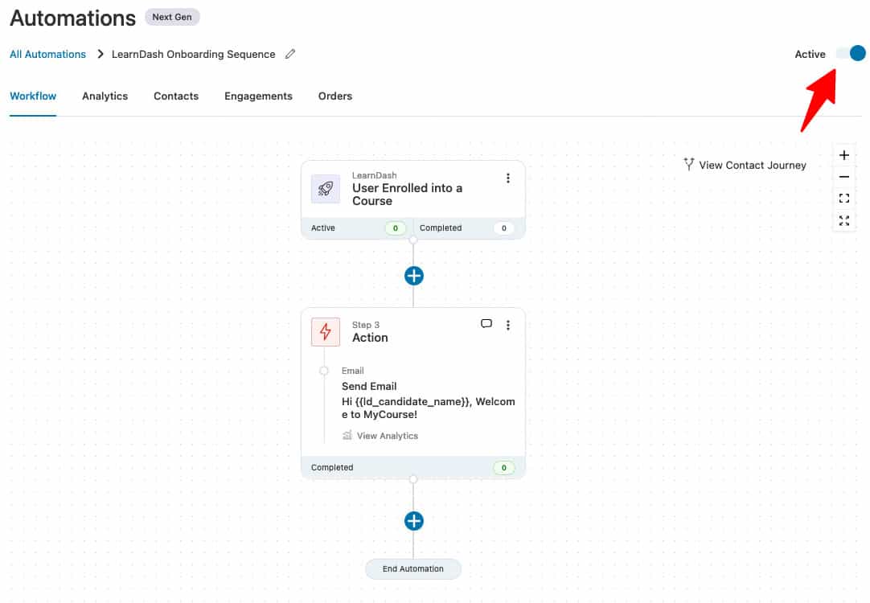Click the zoom out minus icon
Viewport: 870px width, 603px height.
[x=843, y=175]
